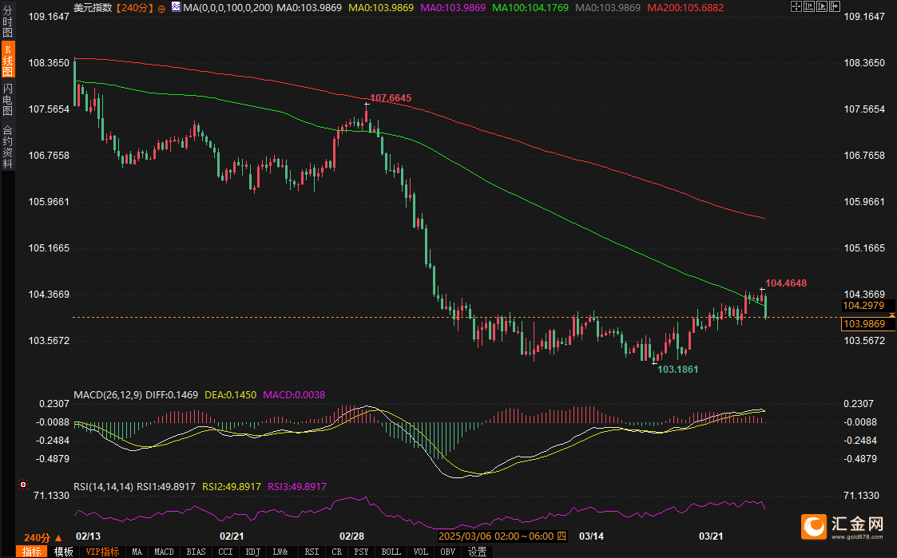Click the 104.4648 recent high label
The height and width of the screenshot is (558, 897).
(x=786, y=283)
